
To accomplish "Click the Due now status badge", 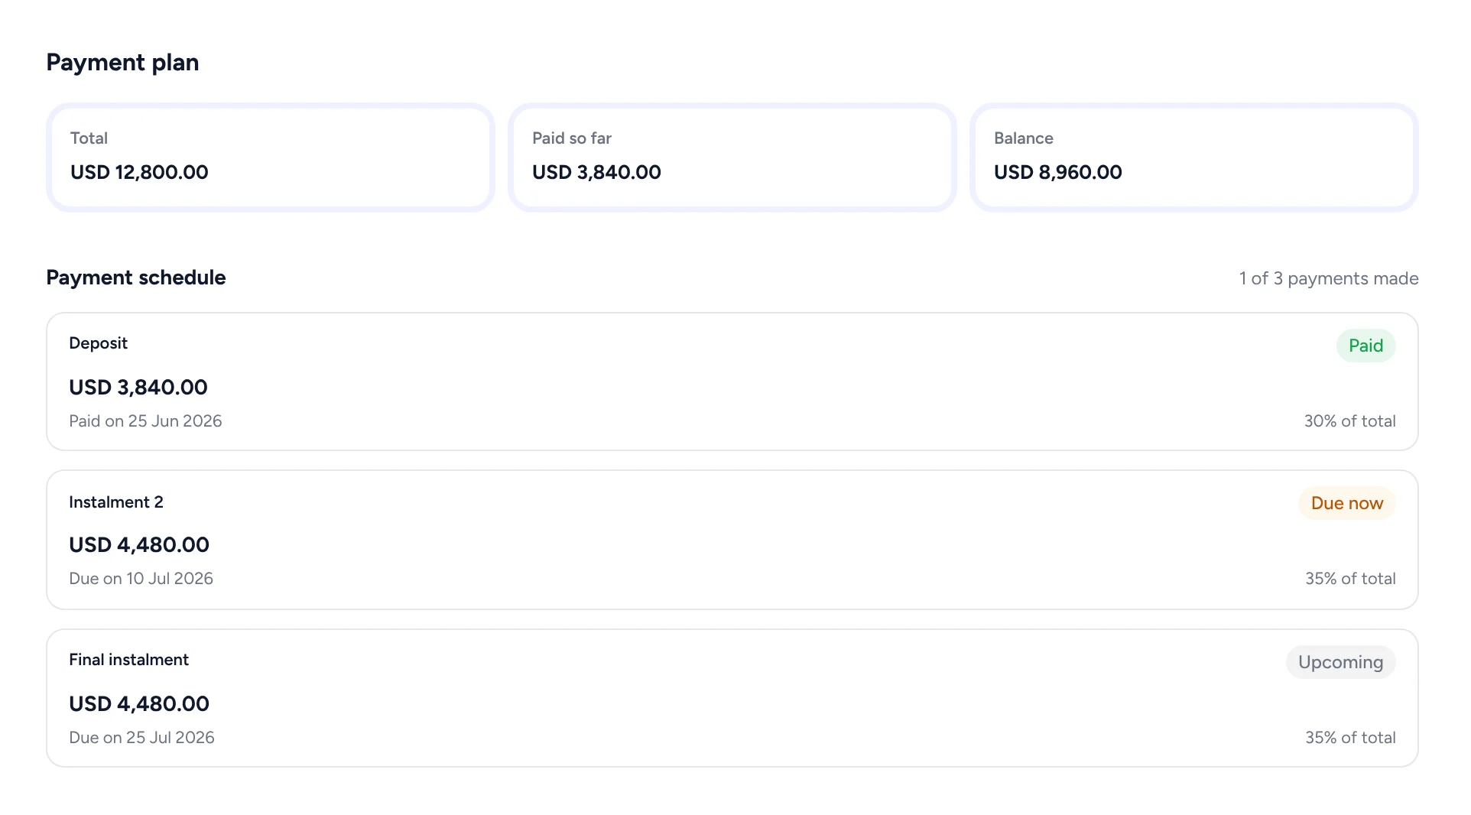I will tap(1346, 503).
